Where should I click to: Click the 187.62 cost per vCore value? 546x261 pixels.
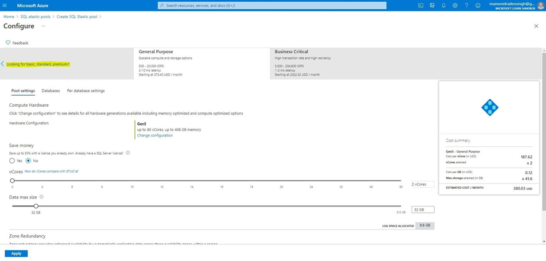pos(526,157)
